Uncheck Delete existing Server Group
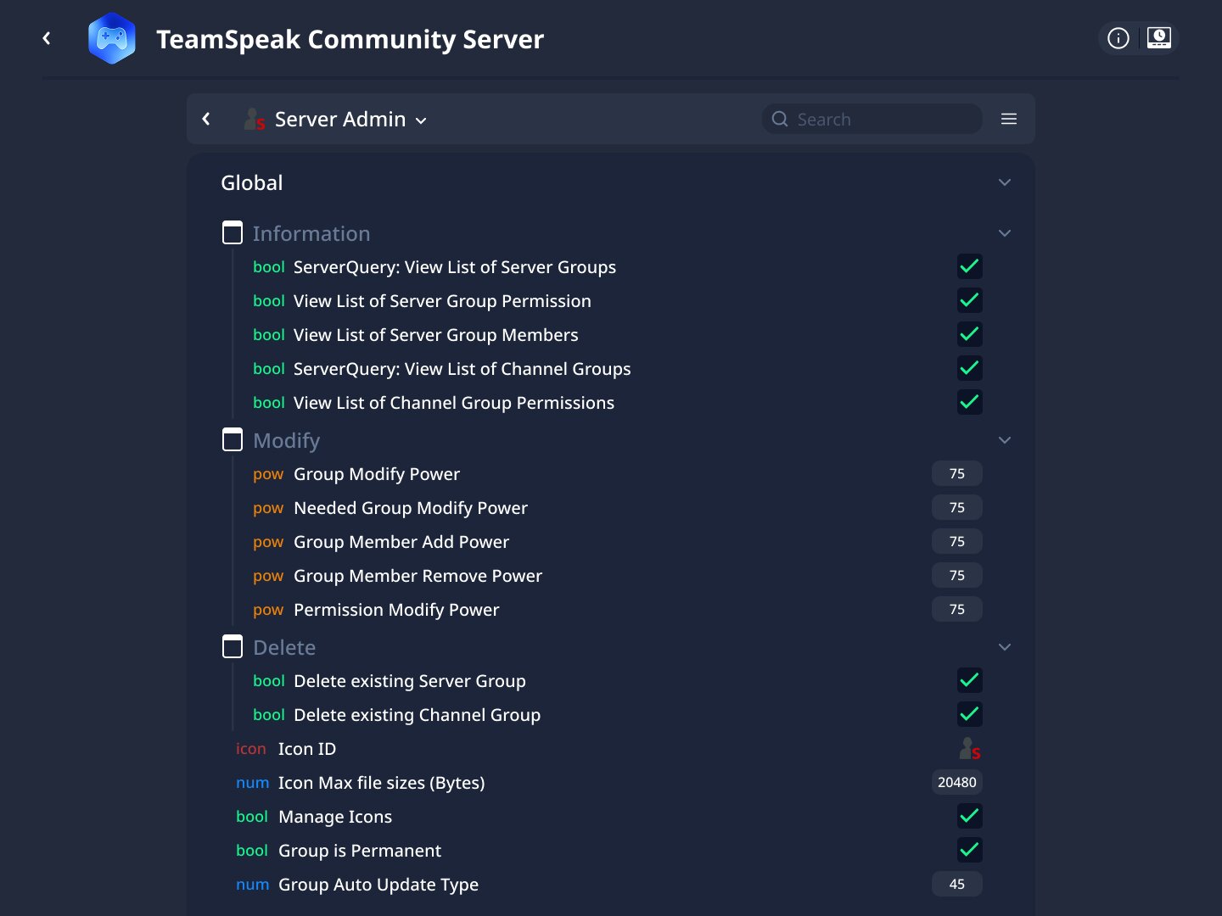Viewport: 1222px width, 916px height. 970,680
